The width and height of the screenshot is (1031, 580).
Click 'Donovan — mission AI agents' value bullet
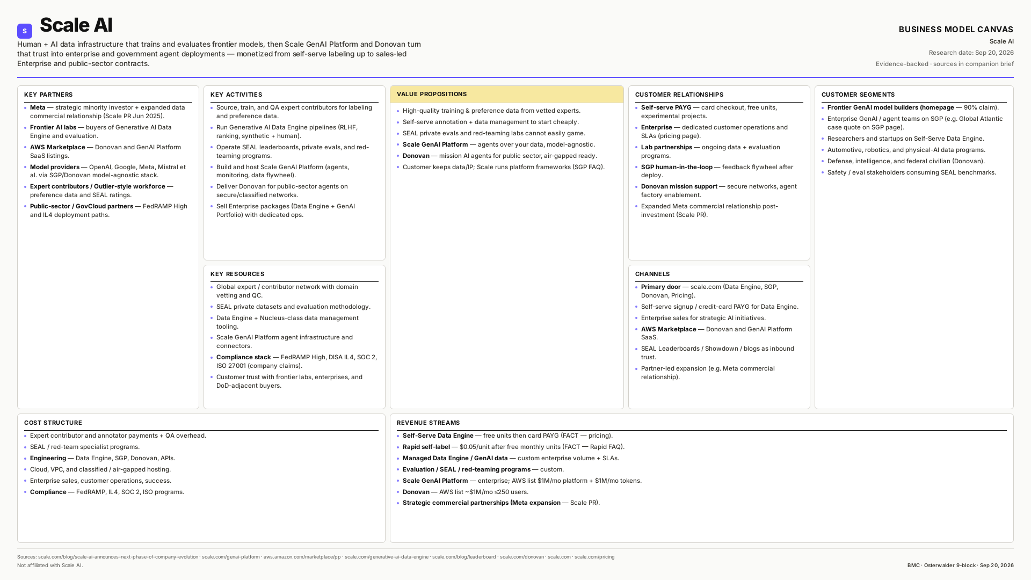coord(500,156)
